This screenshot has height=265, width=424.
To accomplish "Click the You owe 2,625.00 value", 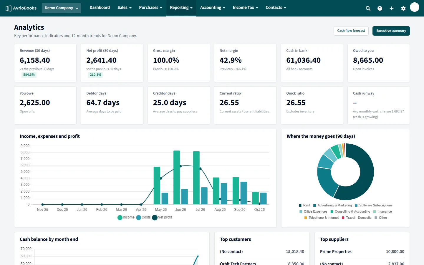I will 35,103.
